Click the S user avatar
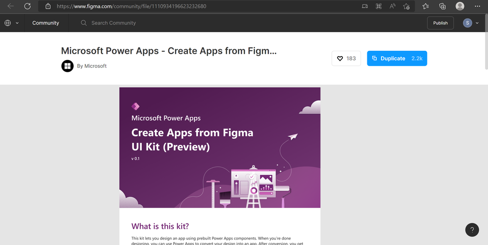 (467, 23)
